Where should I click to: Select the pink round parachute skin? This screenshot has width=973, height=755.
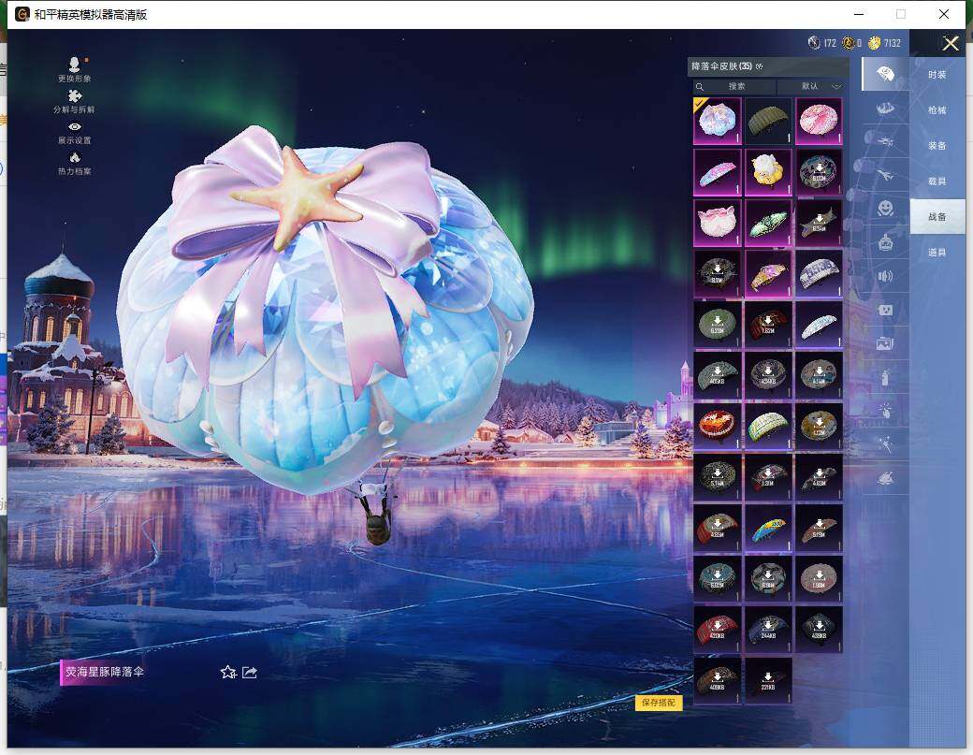[x=819, y=121]
